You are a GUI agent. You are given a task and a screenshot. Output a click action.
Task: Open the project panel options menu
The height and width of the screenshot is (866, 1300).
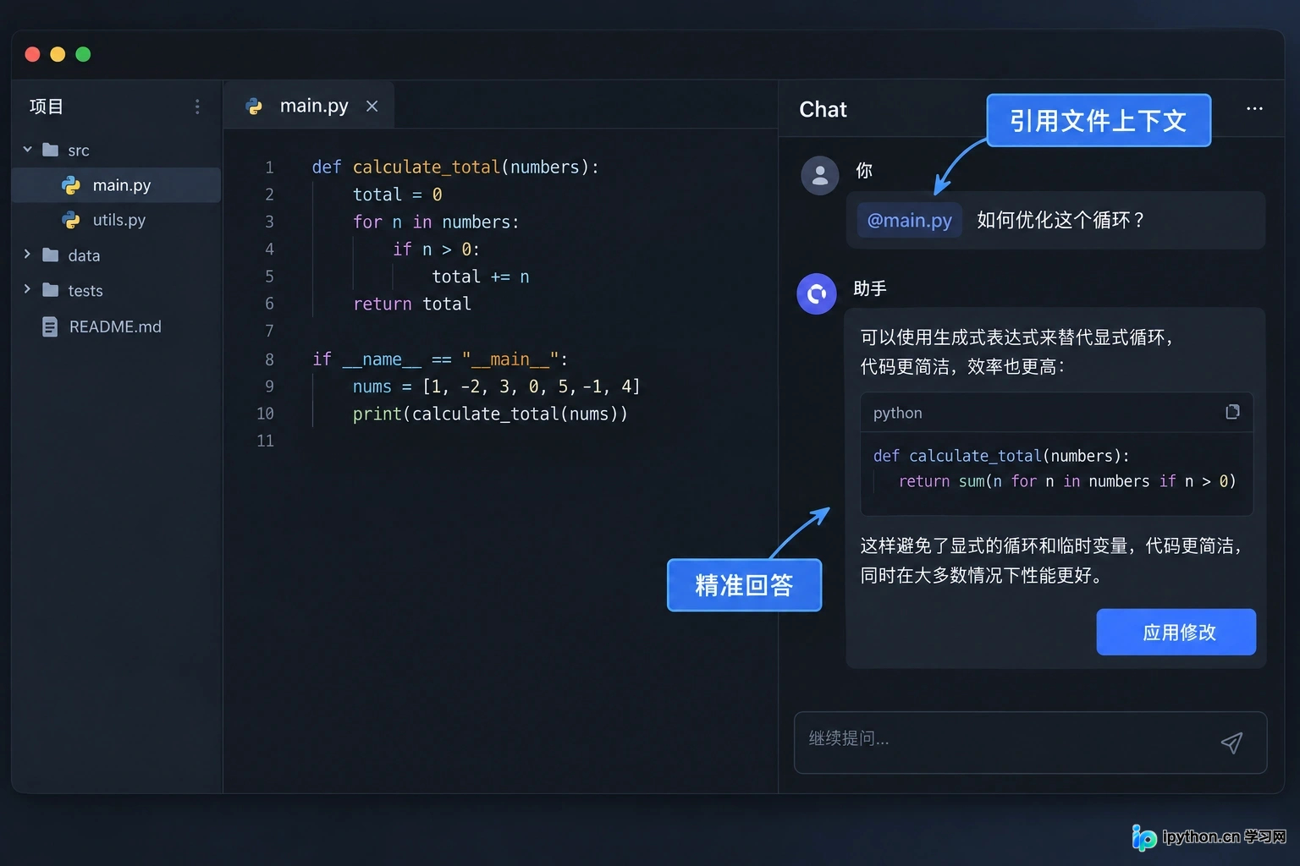[197, 107]
